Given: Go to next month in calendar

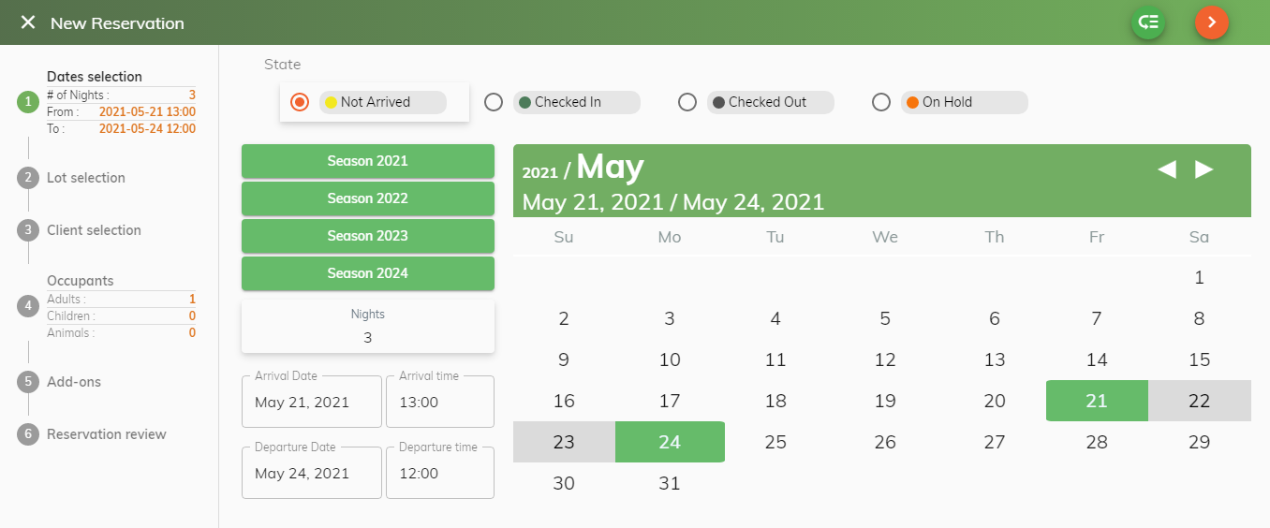Looking at the screenshot, I should click(x=1204, y=169).
